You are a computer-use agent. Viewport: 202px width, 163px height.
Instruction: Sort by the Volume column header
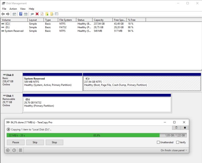coord(14,20)
